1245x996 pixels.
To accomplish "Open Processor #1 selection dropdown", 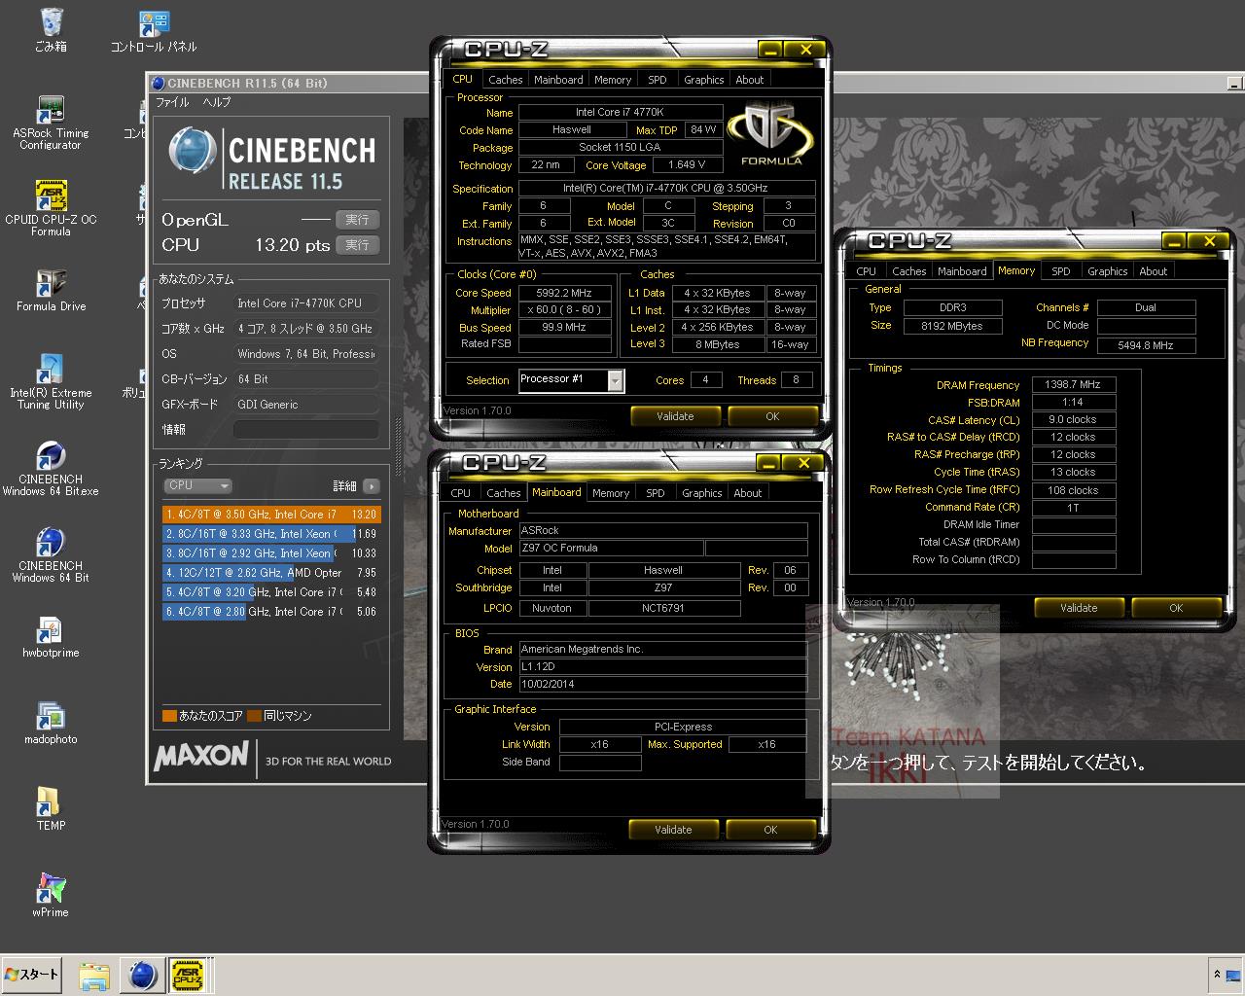I will [571, 379].
